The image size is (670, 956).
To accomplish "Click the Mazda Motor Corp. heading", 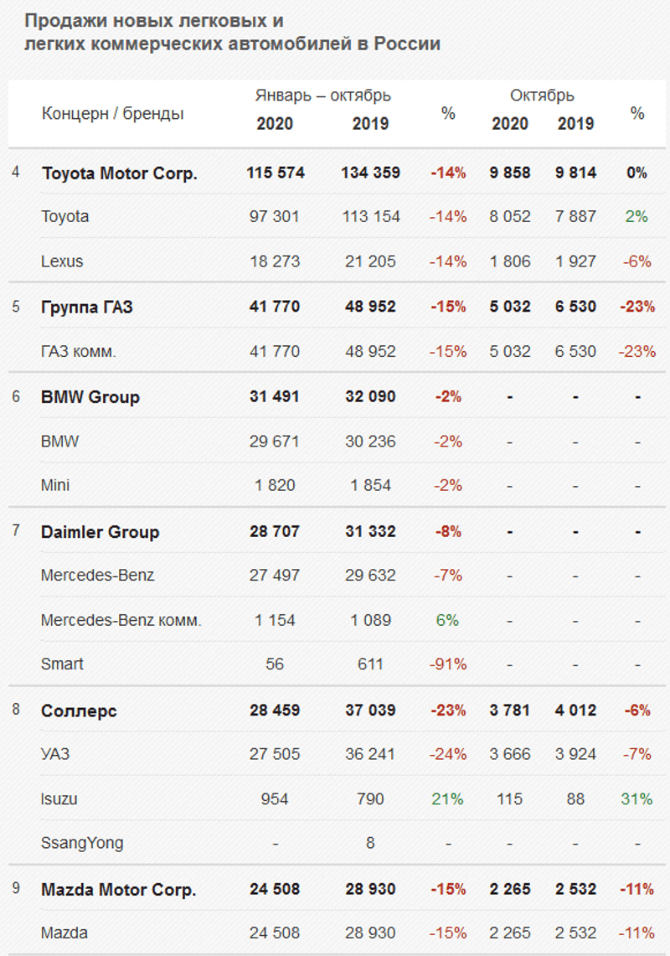I will [x=119, y=890].
